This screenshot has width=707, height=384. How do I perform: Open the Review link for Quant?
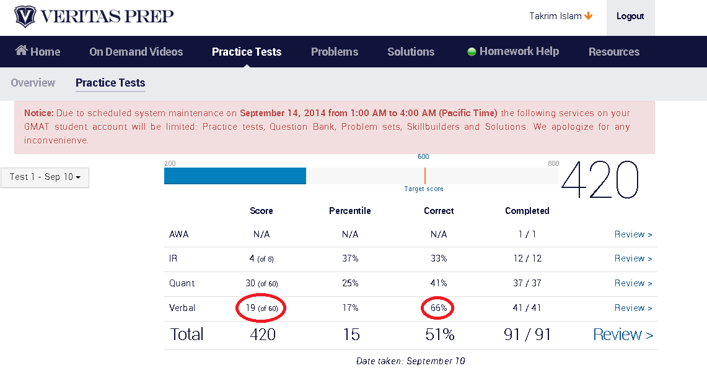pyautogui.click(x=633, y=283)
